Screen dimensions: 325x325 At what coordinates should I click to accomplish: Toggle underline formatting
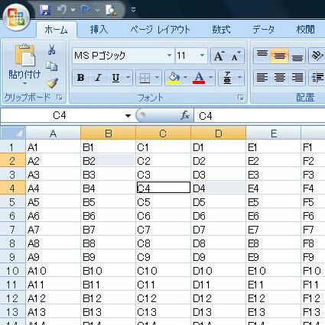[115, 78]
